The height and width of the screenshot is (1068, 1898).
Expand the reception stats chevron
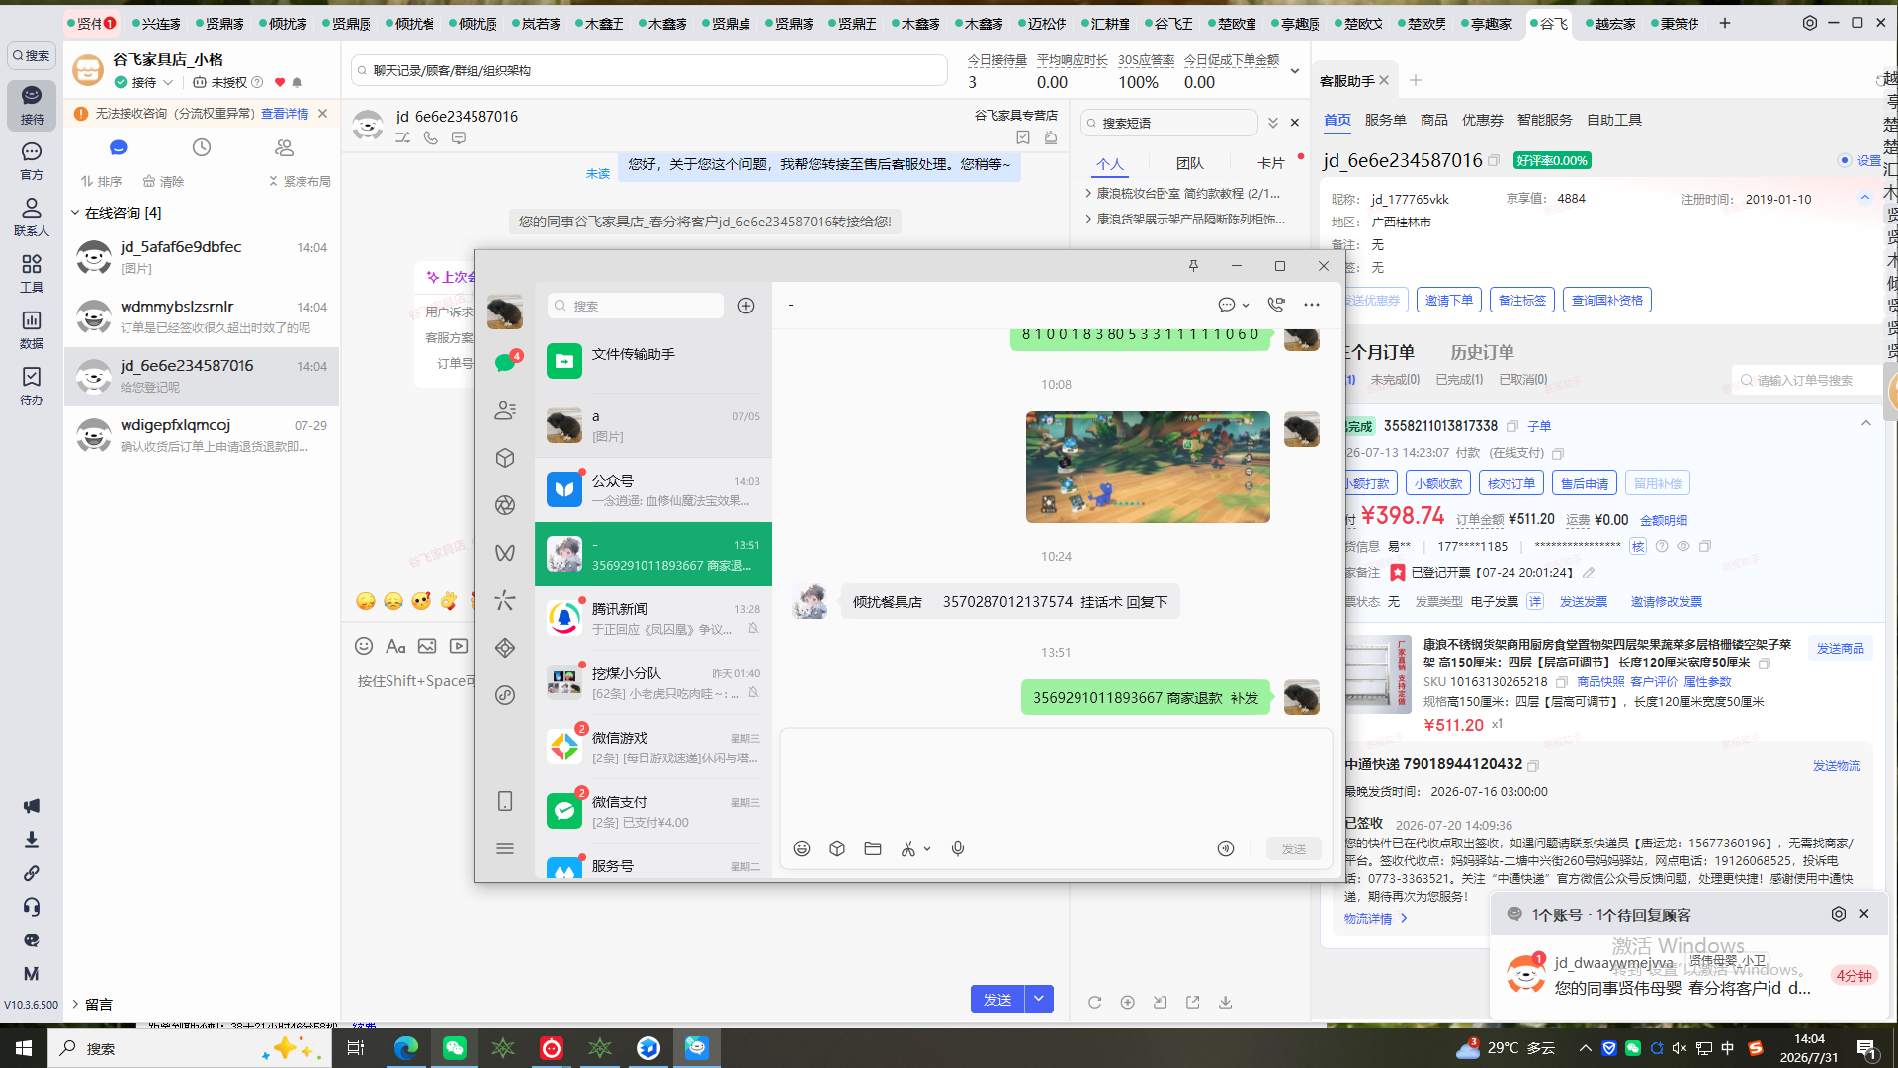[1295, 71]
